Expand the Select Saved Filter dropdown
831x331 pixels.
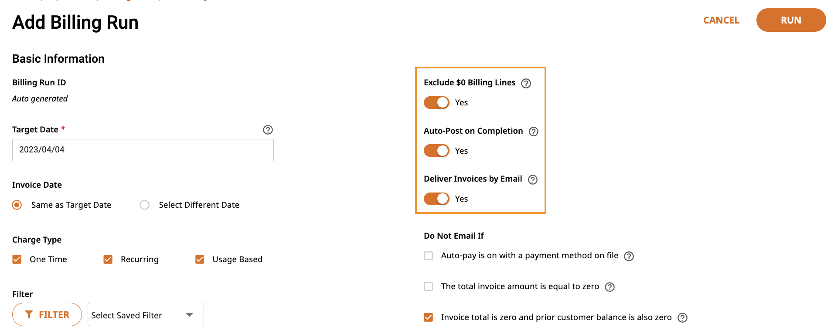[x=146, y=314]
